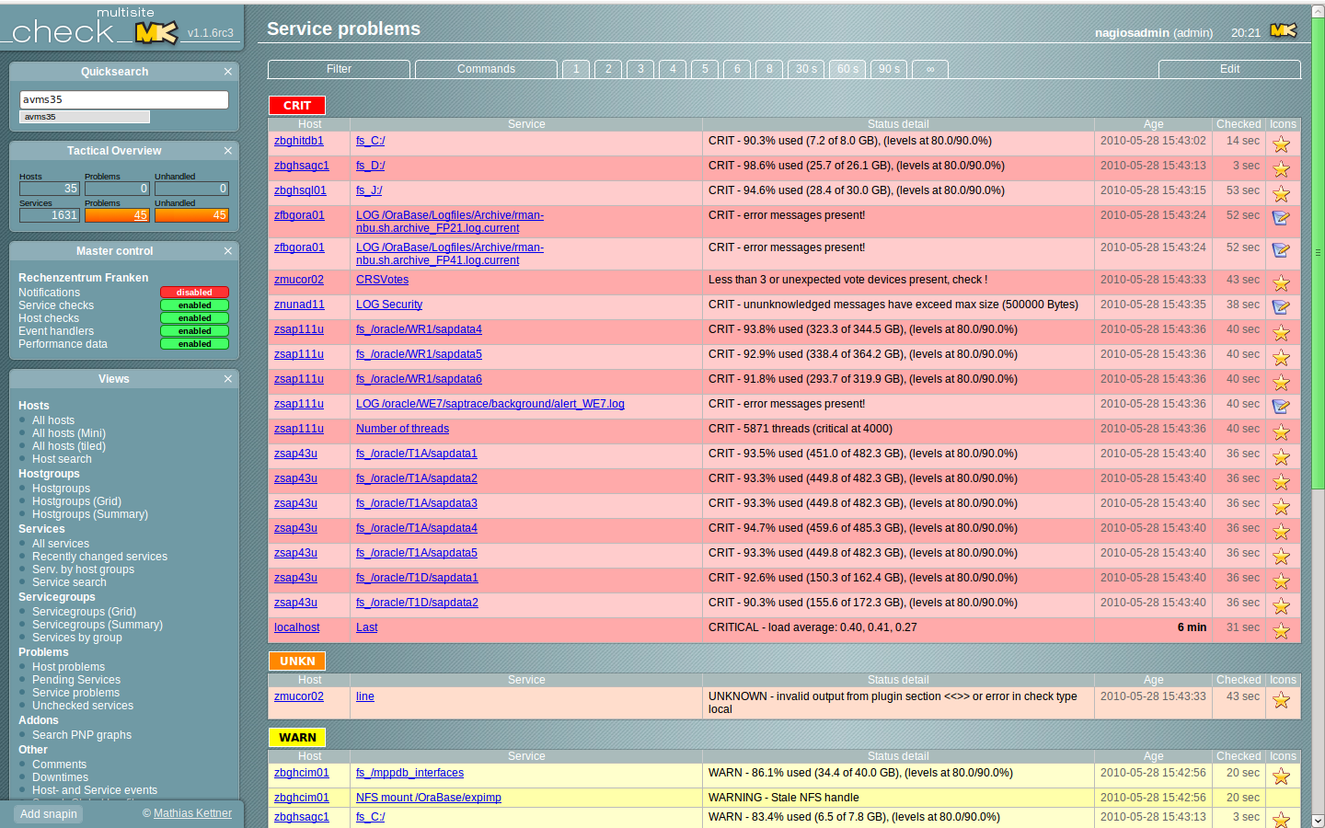Click service problems count 45 in Tactical Overview
The width and height of the screenshot is (1325, 828).
click(117, 215)
